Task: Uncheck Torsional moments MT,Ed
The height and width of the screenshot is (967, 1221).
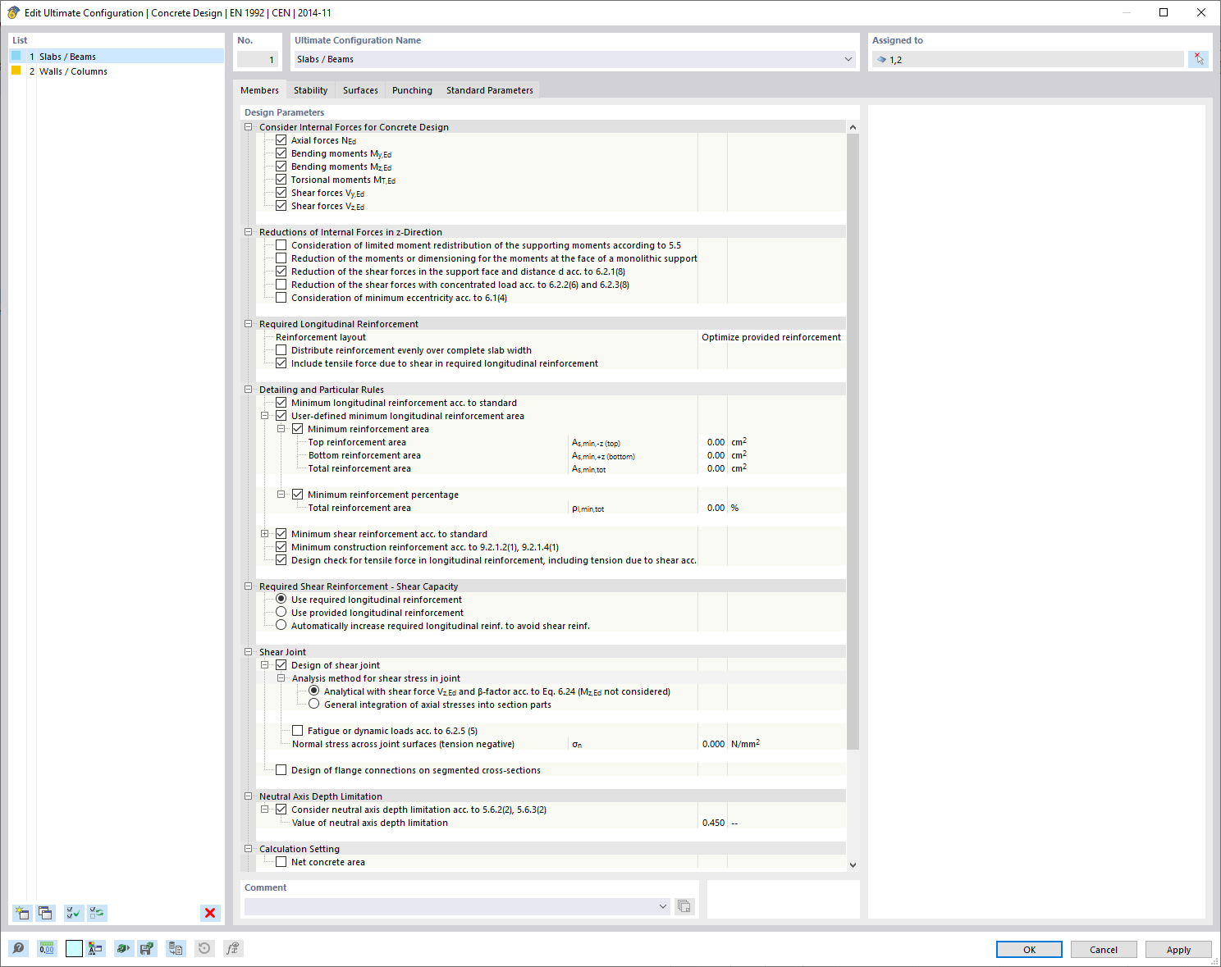Action: pyautogui.click(x=281, y=179)
